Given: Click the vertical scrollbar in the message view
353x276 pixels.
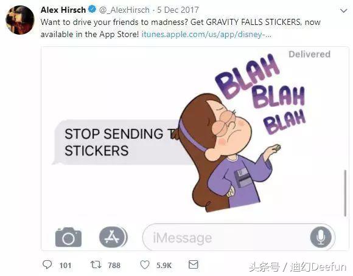Looking at the screenshot, I should click(345, 193).
